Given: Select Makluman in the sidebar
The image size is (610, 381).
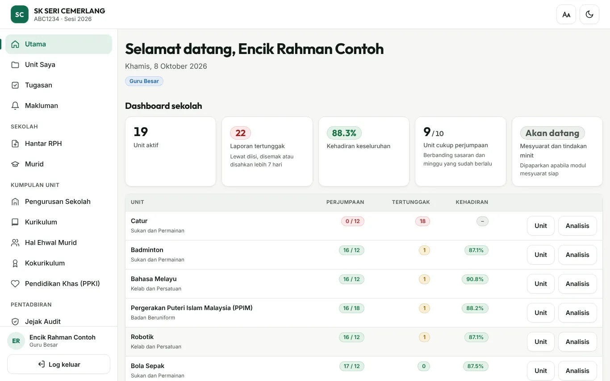Looking at the screenshot, I should click(59, 106).
